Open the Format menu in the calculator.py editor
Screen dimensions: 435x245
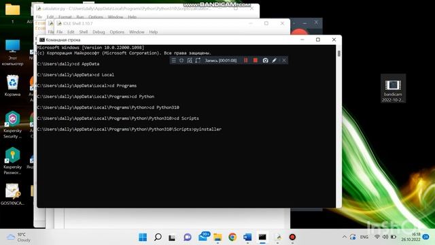coord(65,17)
